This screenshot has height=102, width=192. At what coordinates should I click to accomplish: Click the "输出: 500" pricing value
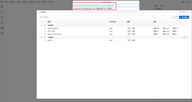click(166, 28)
